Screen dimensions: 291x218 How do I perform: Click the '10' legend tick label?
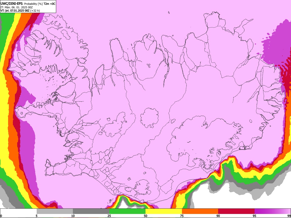click(73, 216)
